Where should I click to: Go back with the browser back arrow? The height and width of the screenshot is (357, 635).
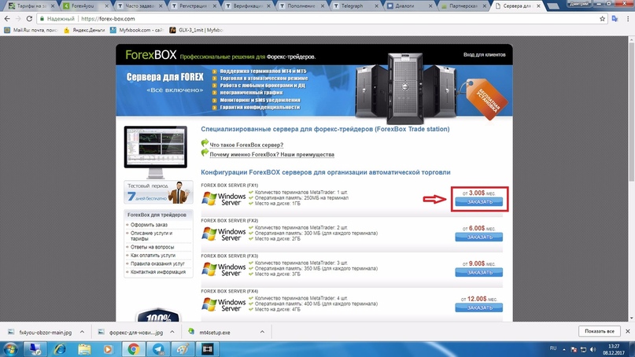coord(7,19)
